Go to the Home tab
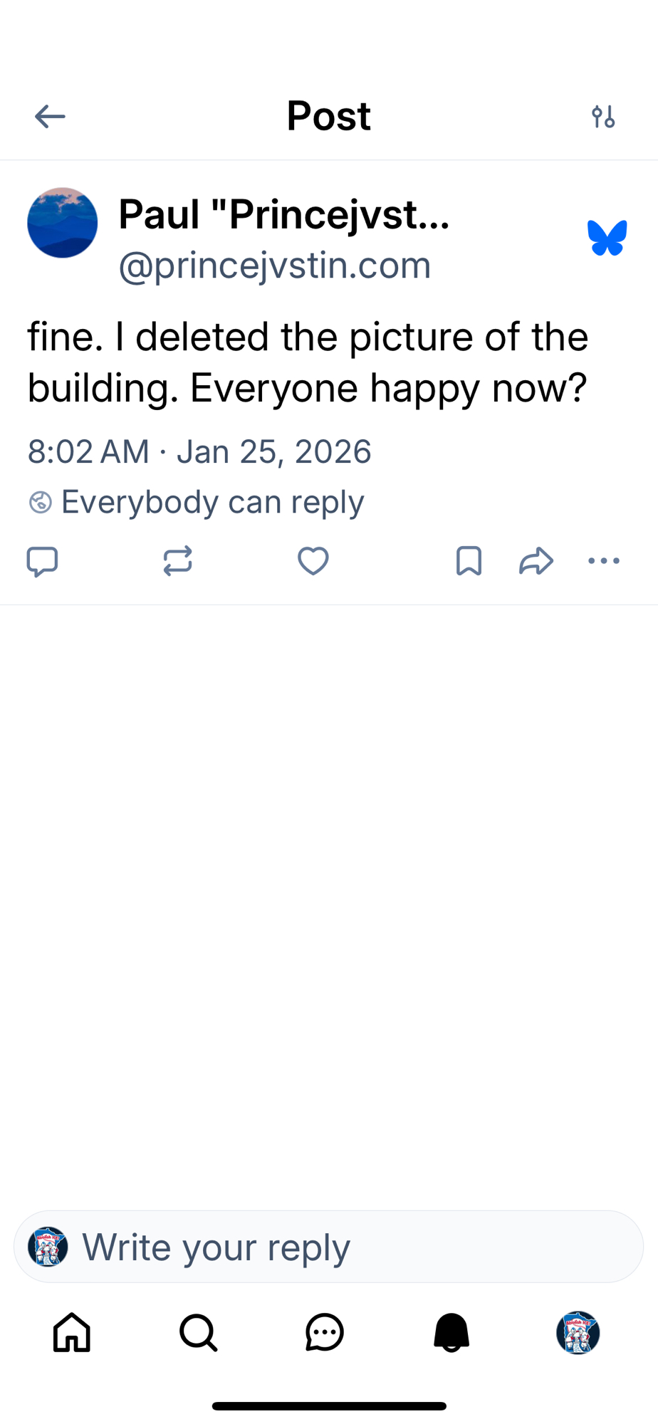The height and width of the screenshot is (1424, 658). 72,1332
